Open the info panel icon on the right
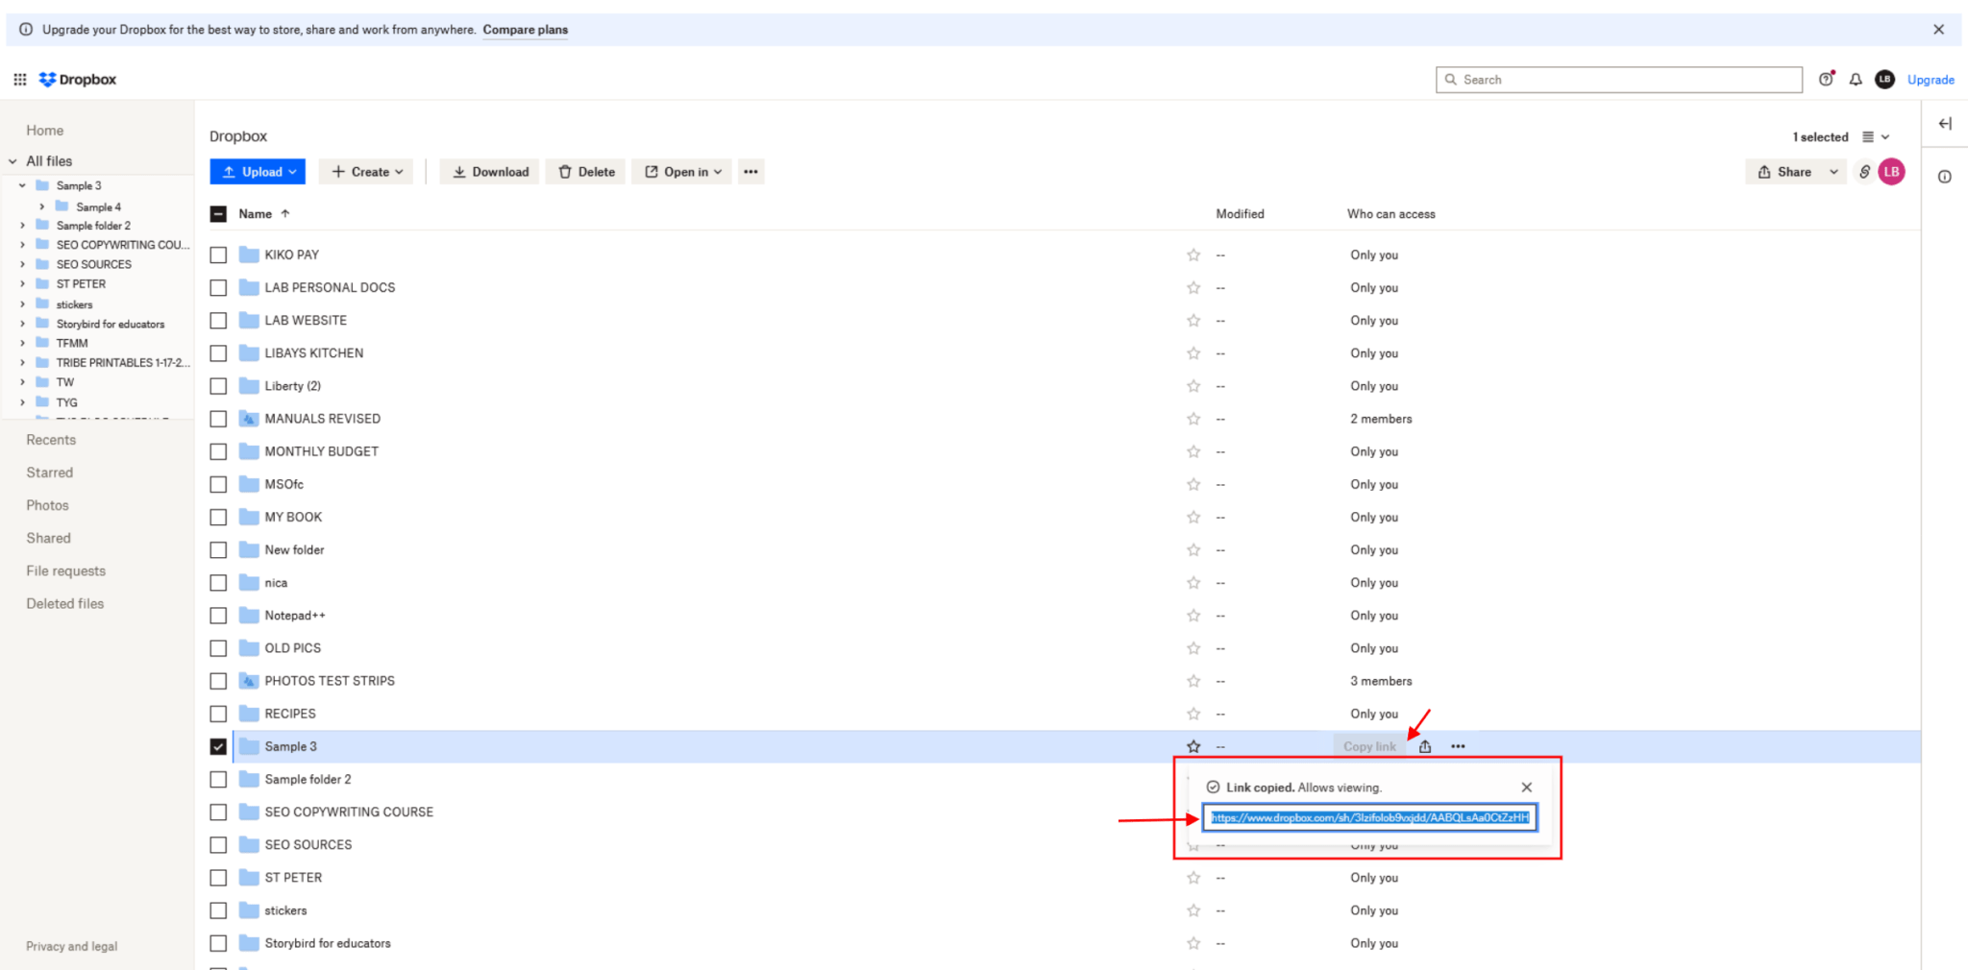The image size is (1968, 970). click(1945, 176)
